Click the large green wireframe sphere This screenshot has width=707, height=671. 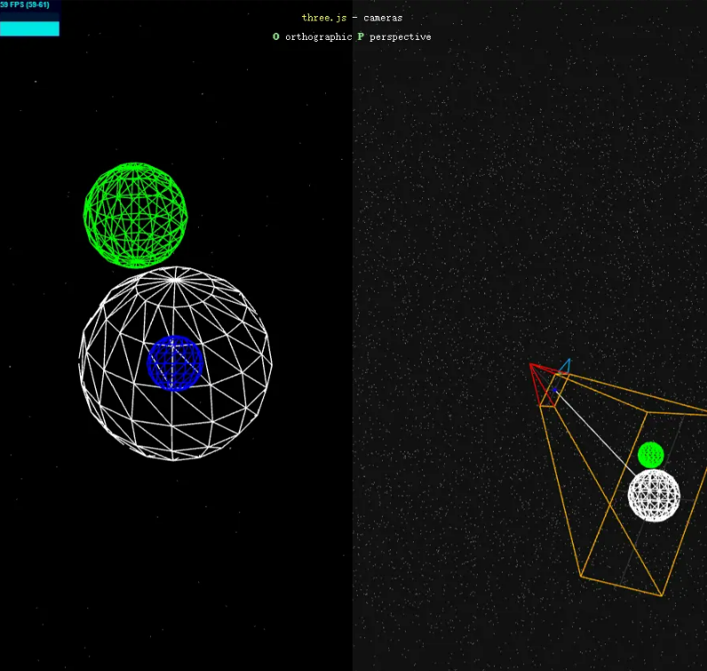(x=135, y=215)
